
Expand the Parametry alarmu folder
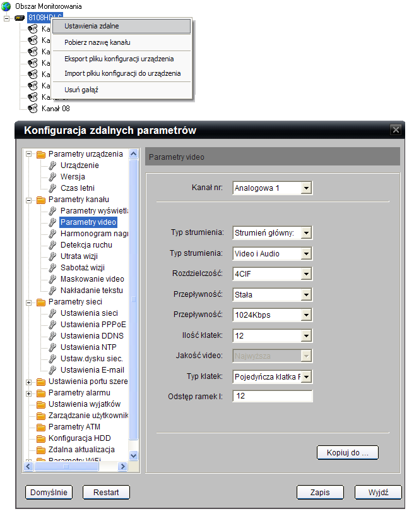coord(29,393)
